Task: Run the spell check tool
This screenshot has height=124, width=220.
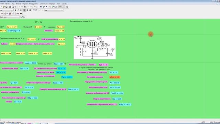Action: coord(15,7)
